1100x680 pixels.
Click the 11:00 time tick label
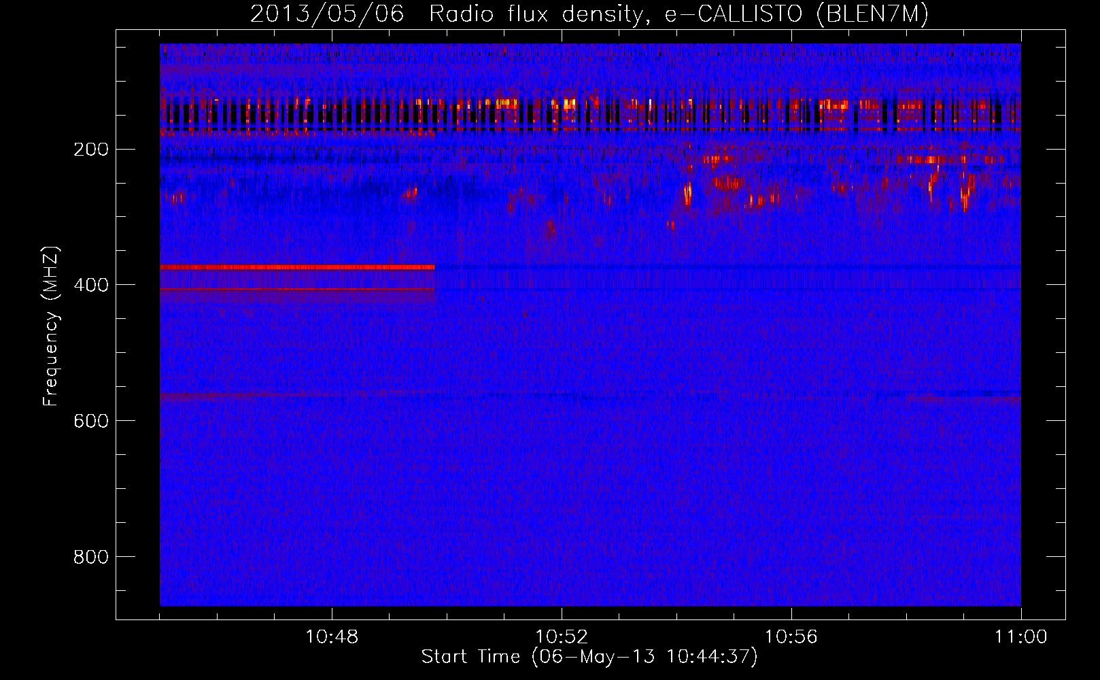[1020, 637]
